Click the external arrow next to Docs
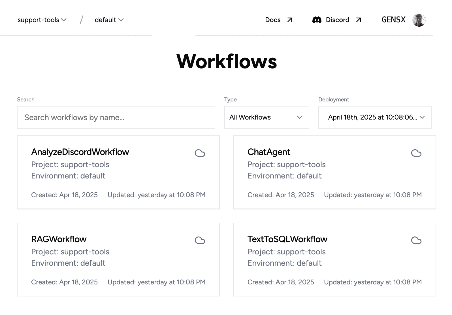 tap(290, 20)
